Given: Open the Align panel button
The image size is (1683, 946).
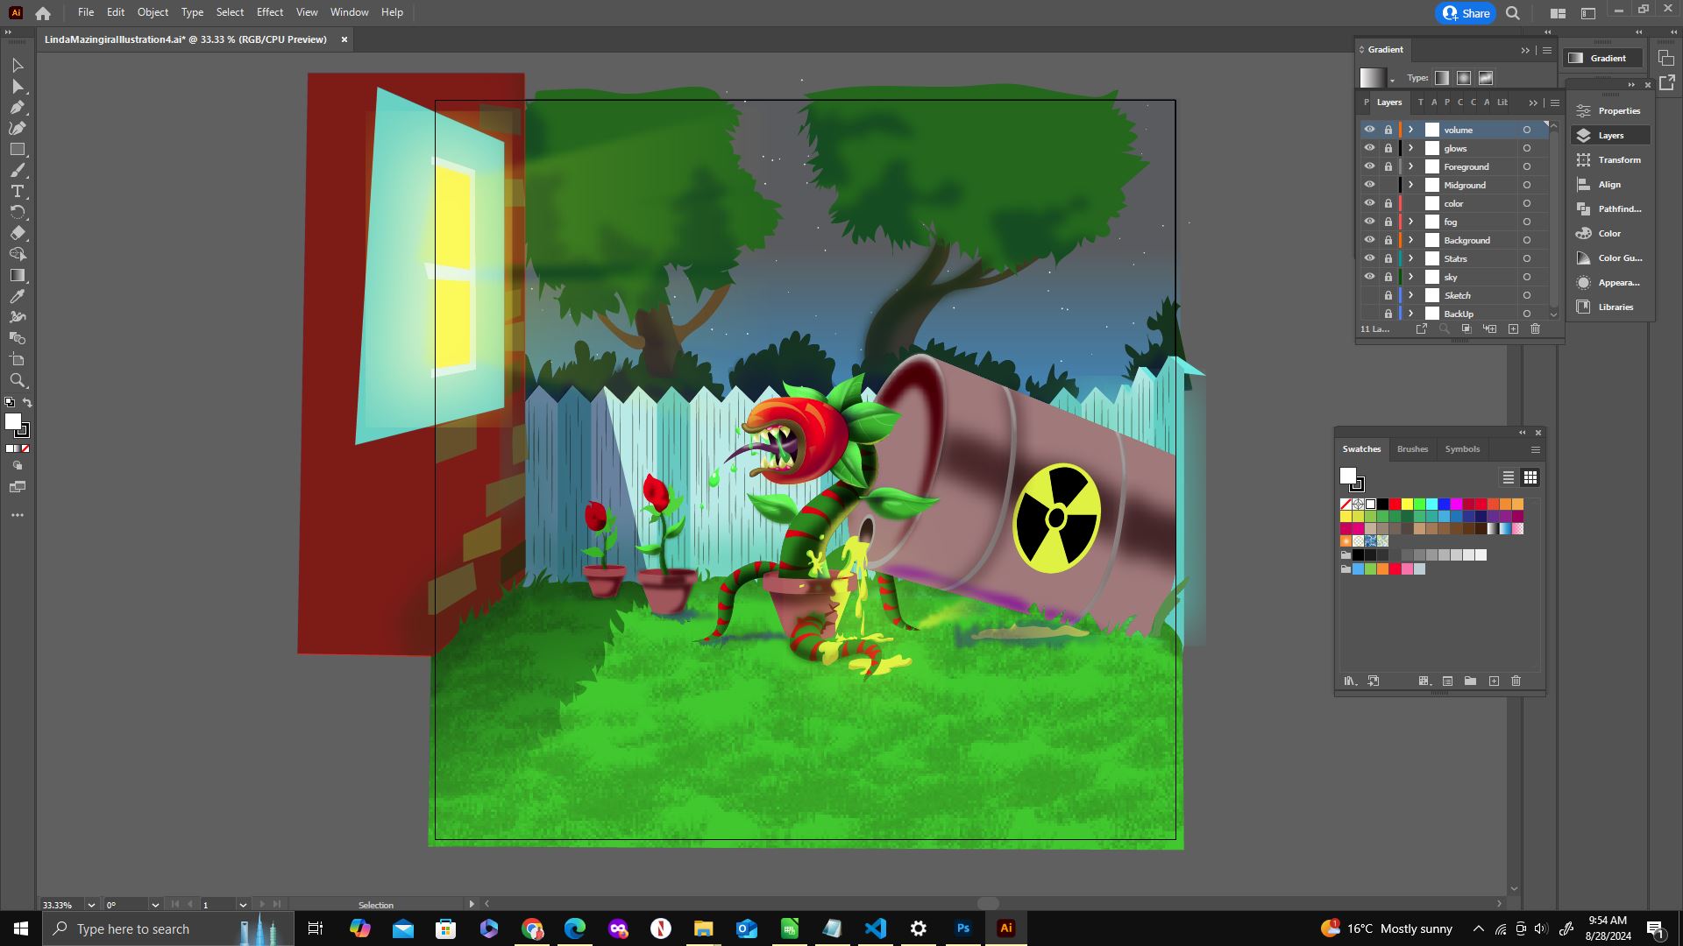Looking at the screenshot, I should 1610,185.
